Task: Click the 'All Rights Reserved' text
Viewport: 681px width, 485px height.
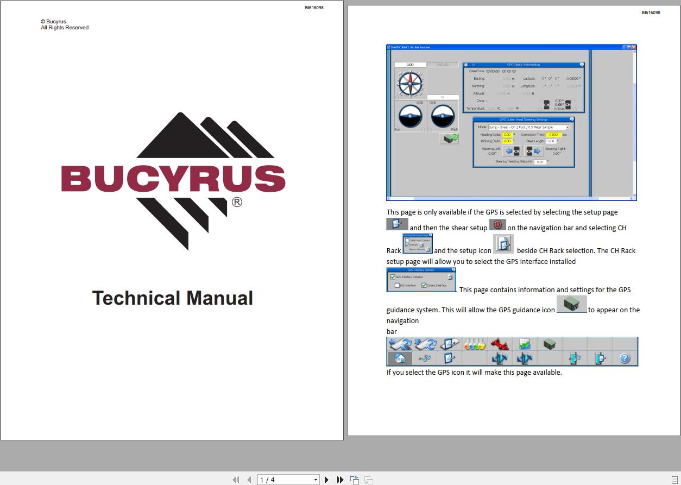Action: (65, 28)
